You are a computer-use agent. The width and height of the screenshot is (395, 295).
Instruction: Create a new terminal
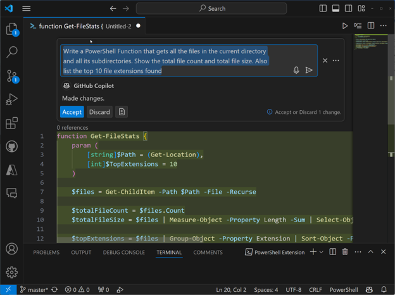click(x=313, y=252)
